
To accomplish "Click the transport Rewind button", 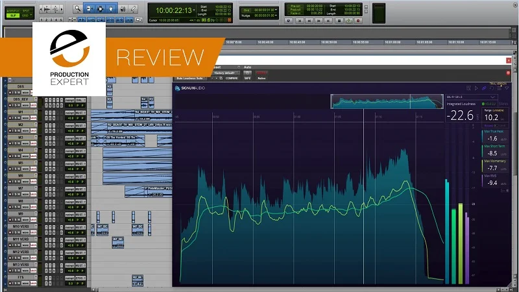I will 309,21.
